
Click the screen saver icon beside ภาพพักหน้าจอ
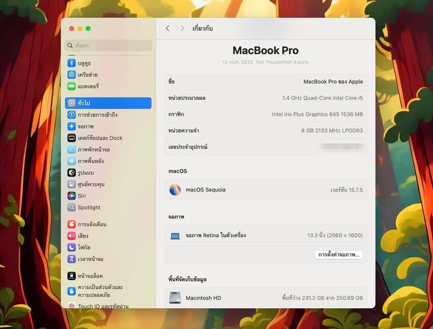pyautogui.click(x=72, y=149)
